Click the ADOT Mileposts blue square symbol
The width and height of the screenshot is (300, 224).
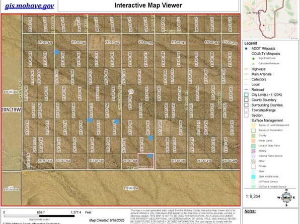click(x=246, y=49)
